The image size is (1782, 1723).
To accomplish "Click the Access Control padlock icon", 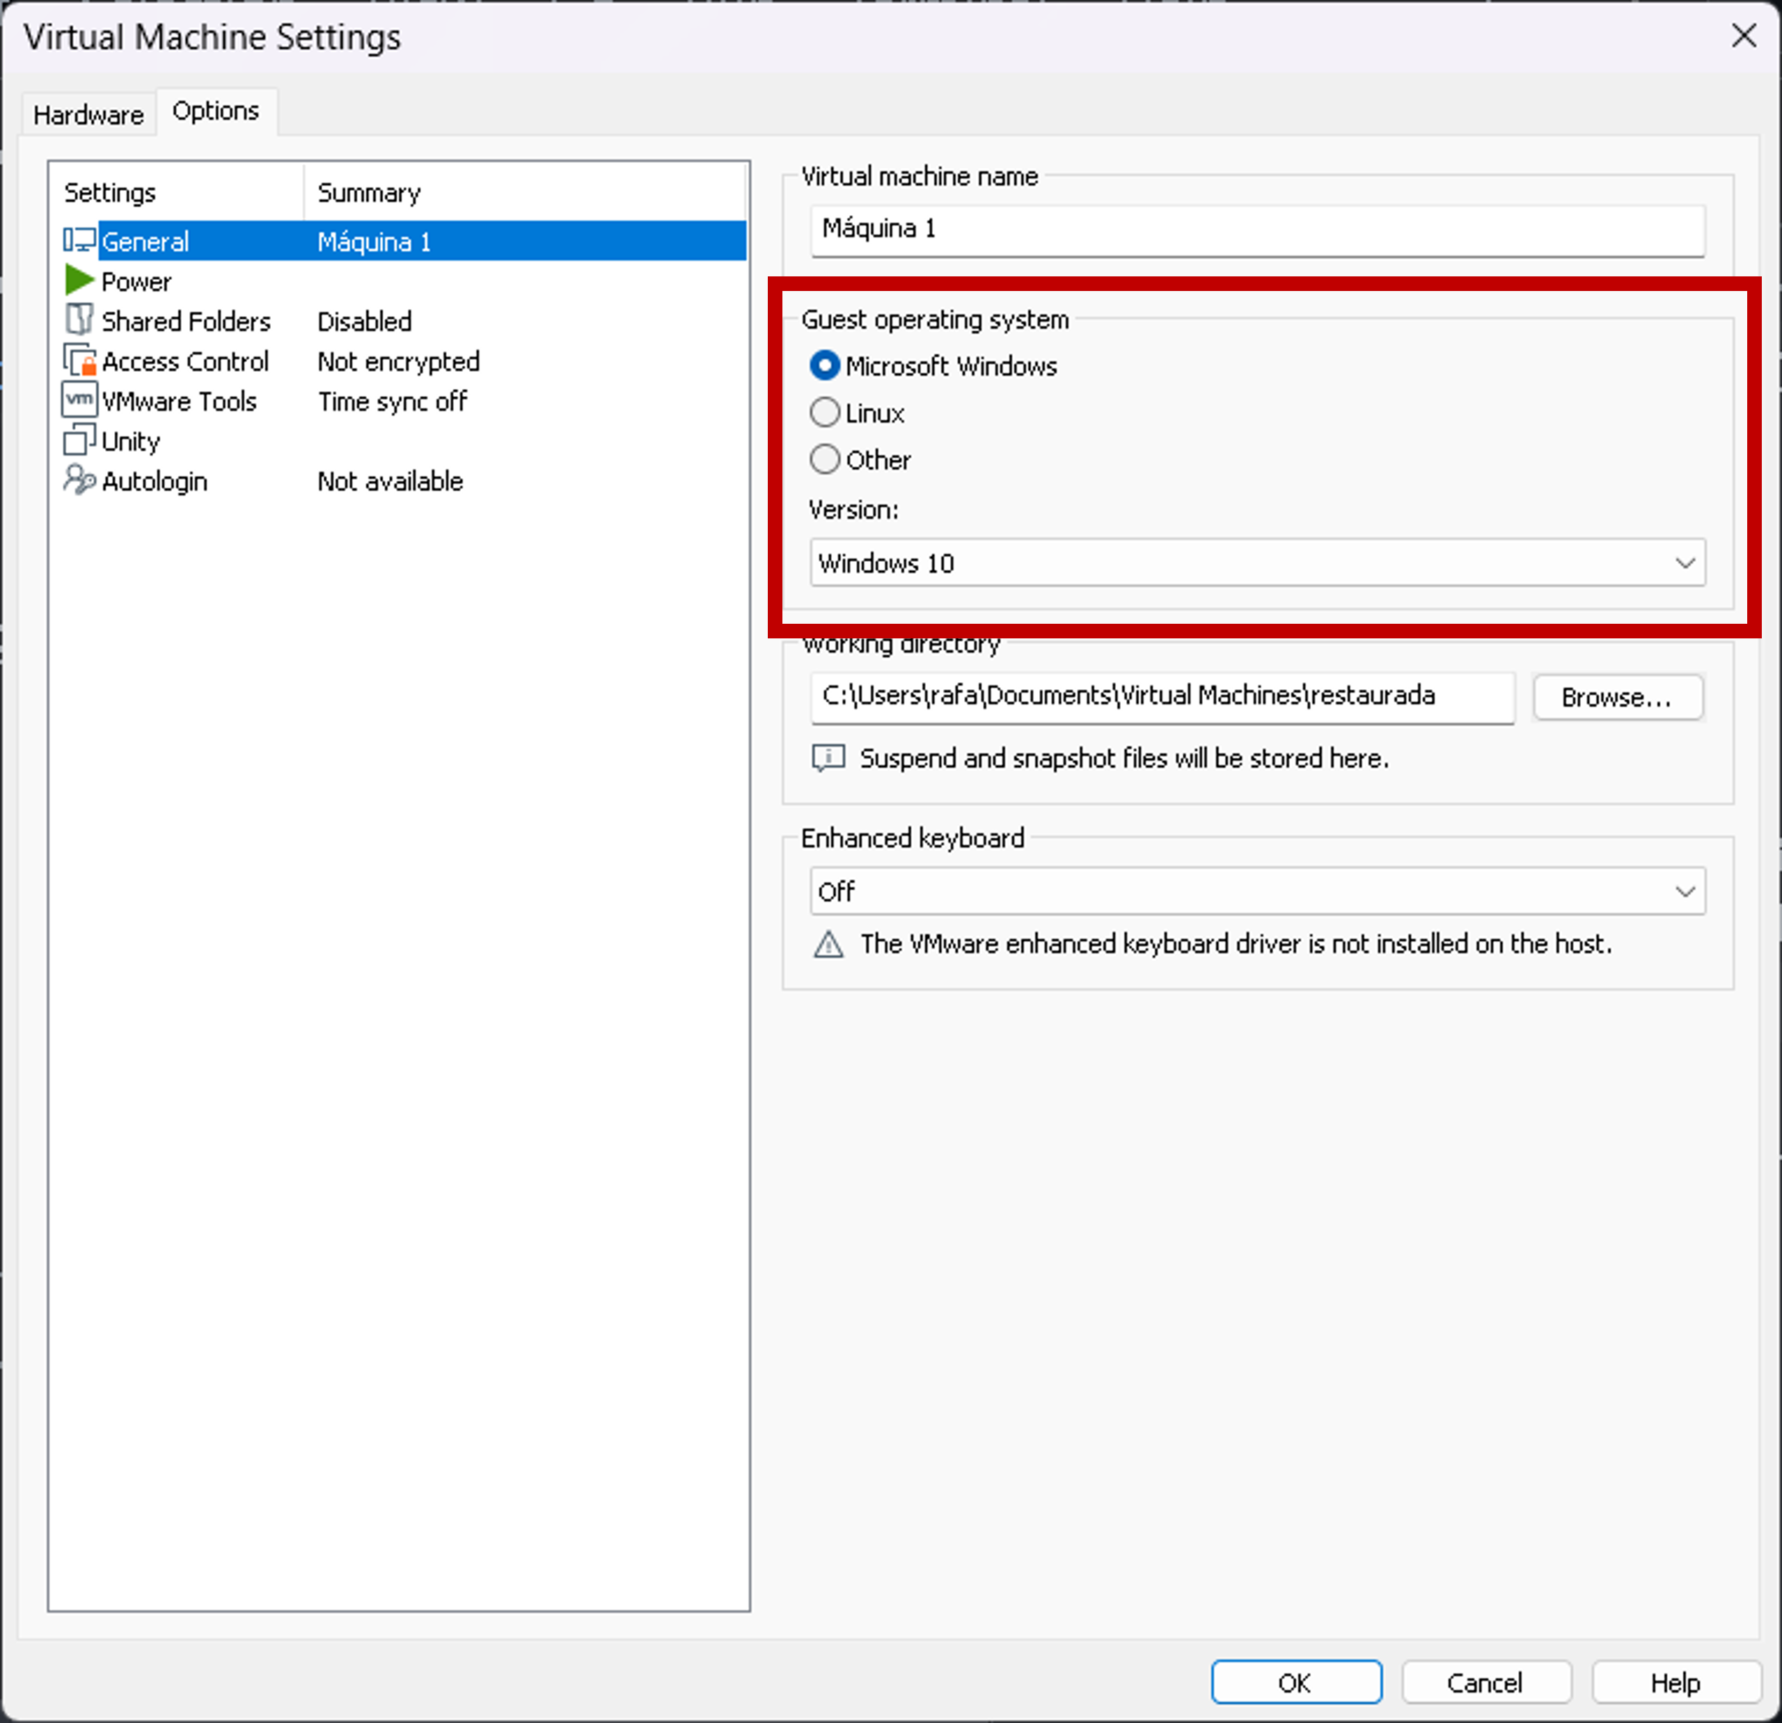I will point(80,360).
